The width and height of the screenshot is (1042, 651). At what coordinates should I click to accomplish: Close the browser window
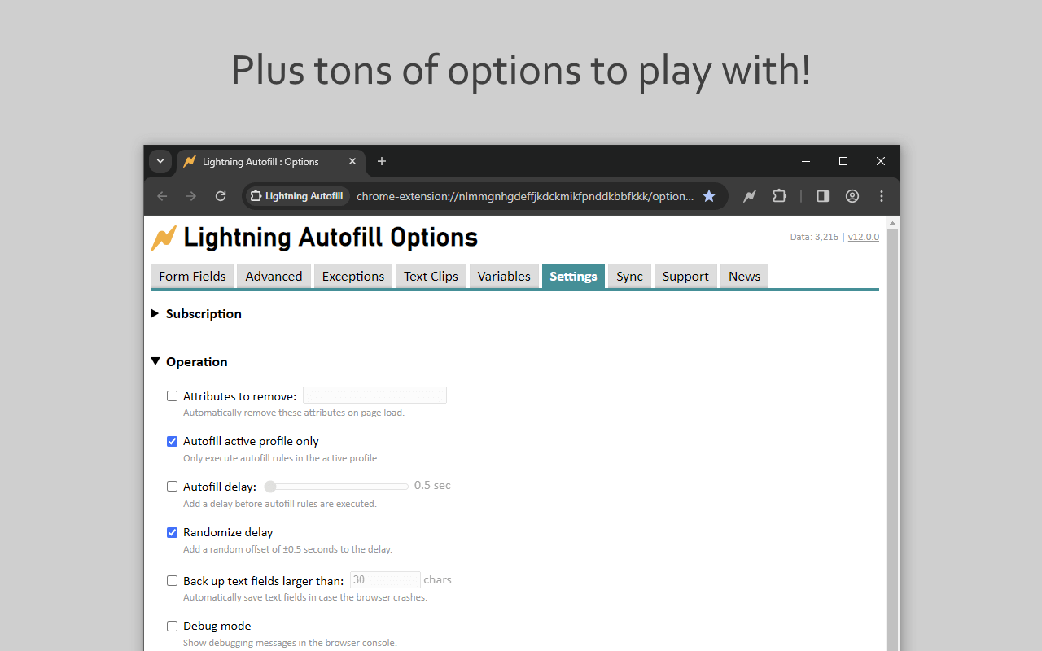[x=881, y=161]
